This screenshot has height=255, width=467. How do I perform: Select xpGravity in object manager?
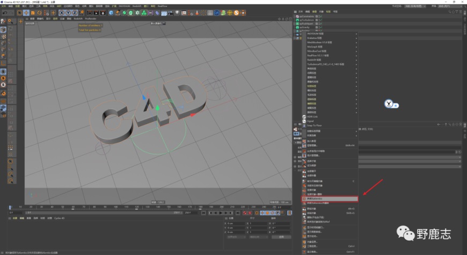[x=305, y=27]
